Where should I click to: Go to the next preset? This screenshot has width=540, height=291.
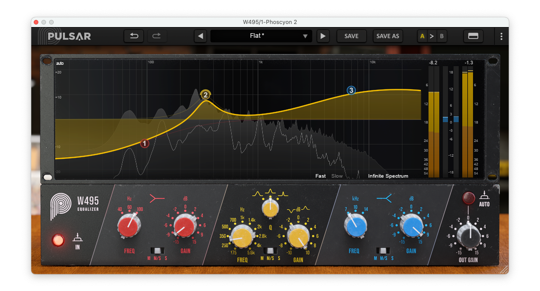click(323, 36)
